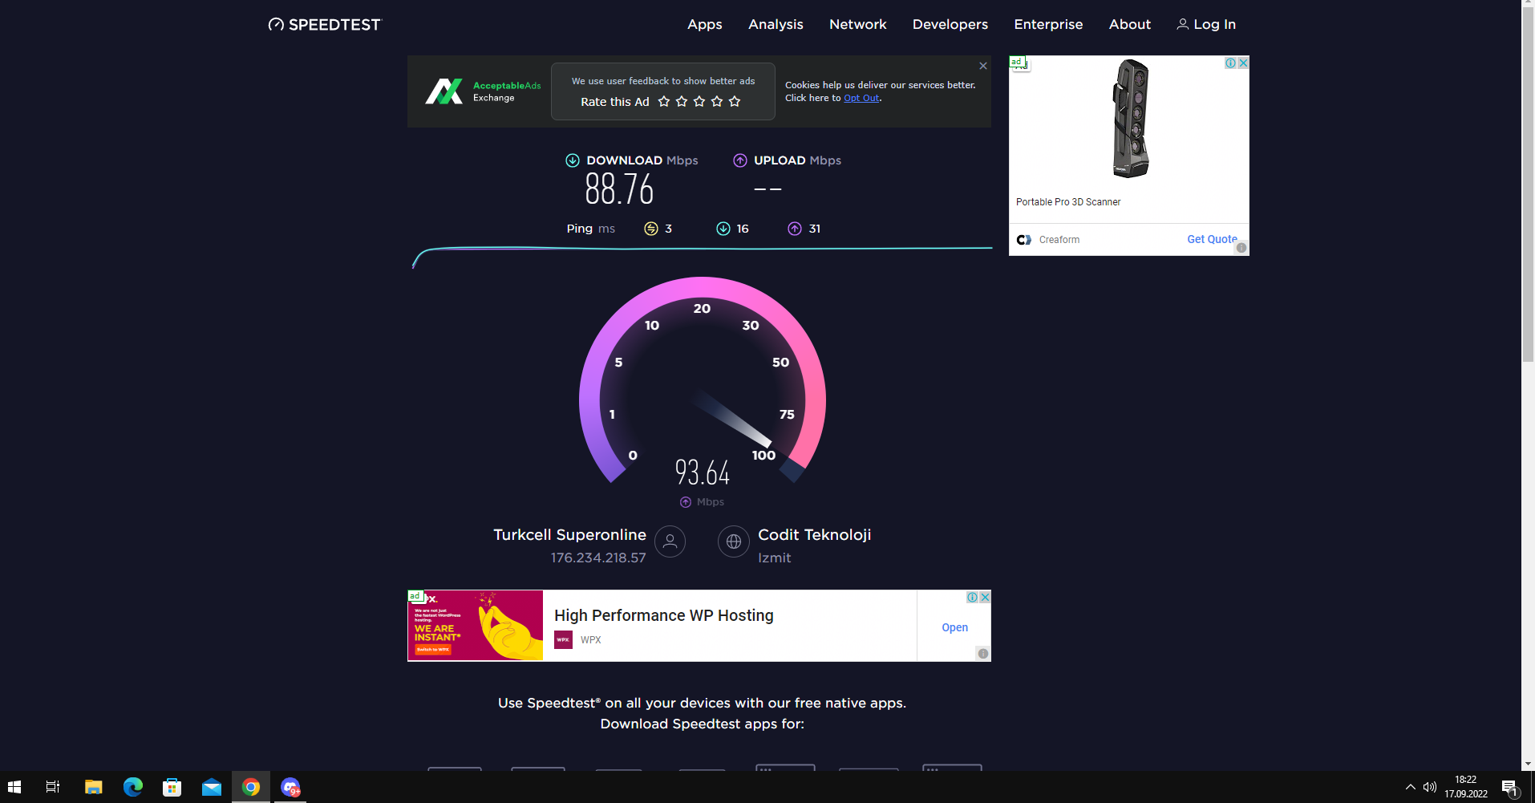Open the clock and date flyout
The image size is (1535, 803).
pyautogui.click(x=1466, y=787)
